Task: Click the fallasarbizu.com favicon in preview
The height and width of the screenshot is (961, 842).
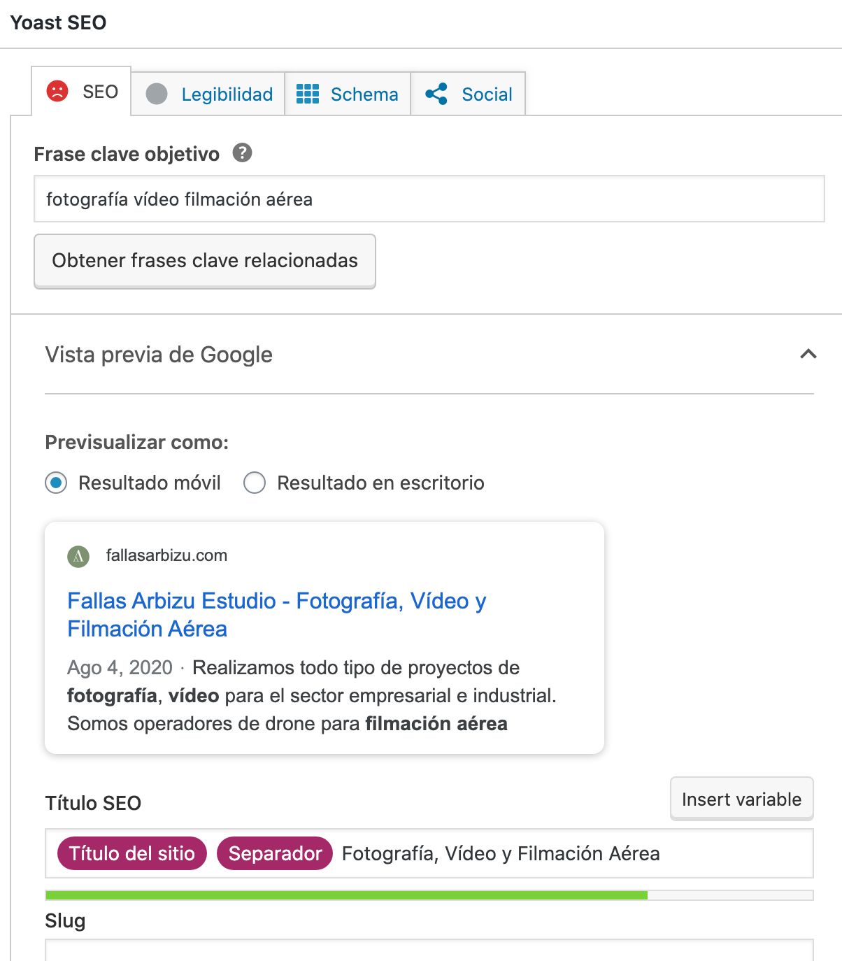Action: coord(78,556)
